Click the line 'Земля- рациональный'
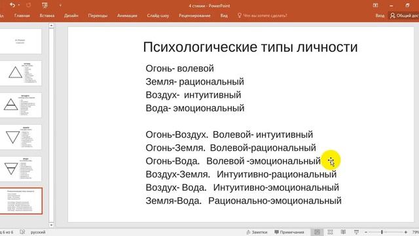Screen dimensions: 419x236 (x=195, y=81)
